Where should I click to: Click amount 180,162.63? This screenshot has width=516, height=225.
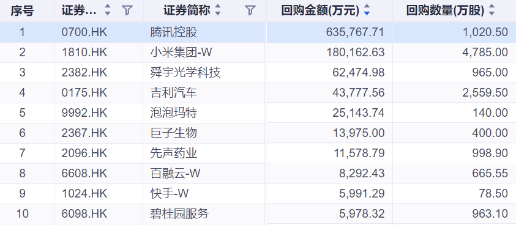click(x=356, y=53)
